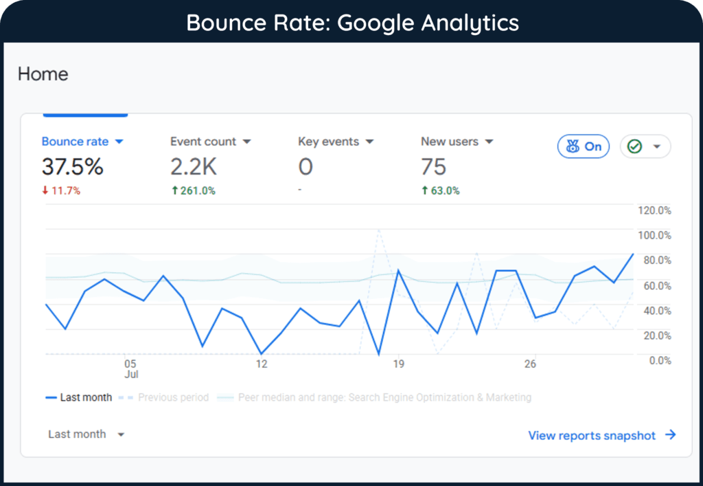Click the Previous period legend entry
703x486 pixels.
tap(163, 397)
